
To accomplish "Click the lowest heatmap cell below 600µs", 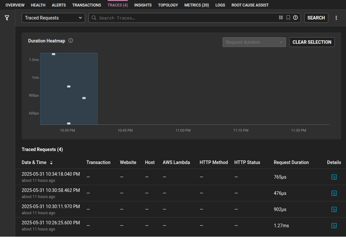I will [69, 123].
